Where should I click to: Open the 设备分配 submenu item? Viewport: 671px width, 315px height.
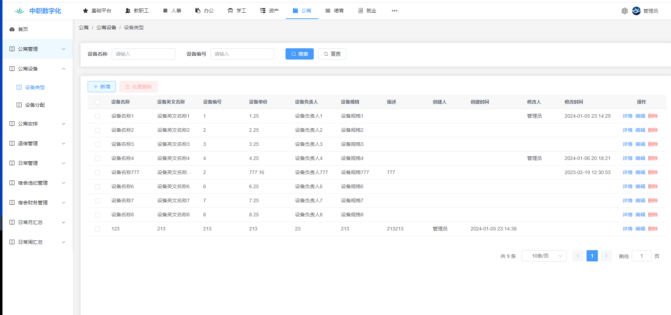pyautogui.click(x=35, y=105)
